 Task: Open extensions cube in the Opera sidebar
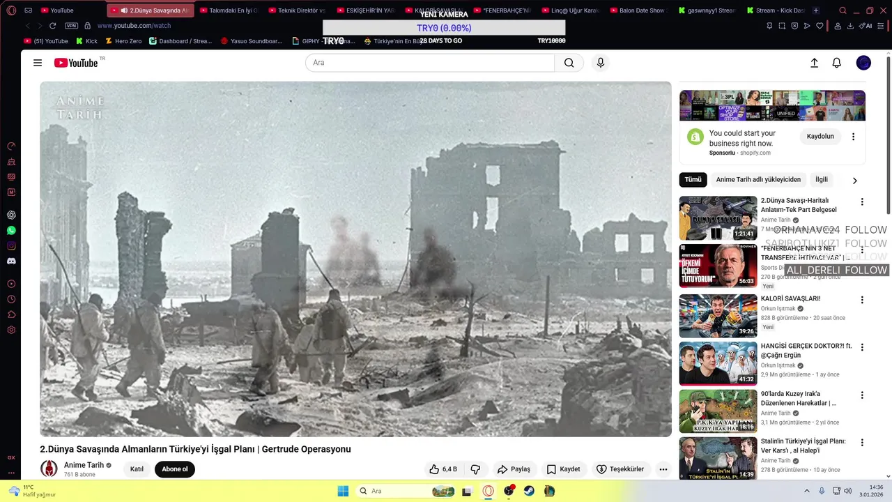coord(11,314)
